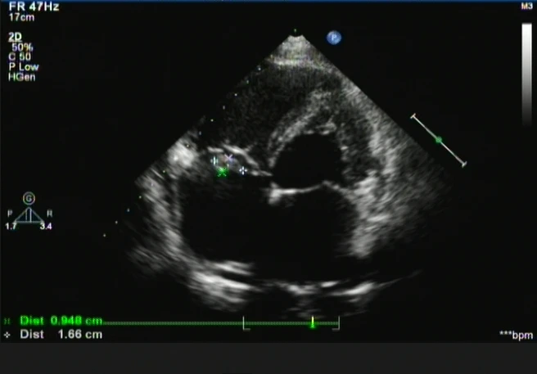
Task: Click the plus icon beside Dist 1.66
Action: 7,335
